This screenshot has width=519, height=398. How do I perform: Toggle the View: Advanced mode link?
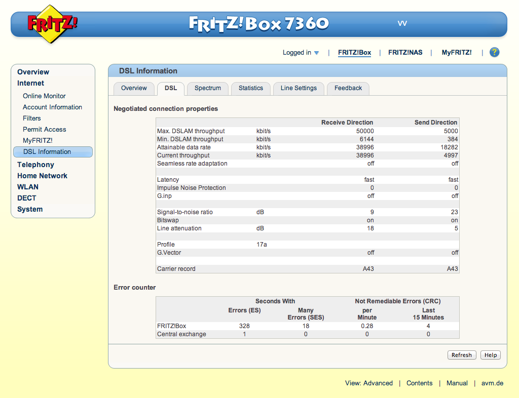368,383
